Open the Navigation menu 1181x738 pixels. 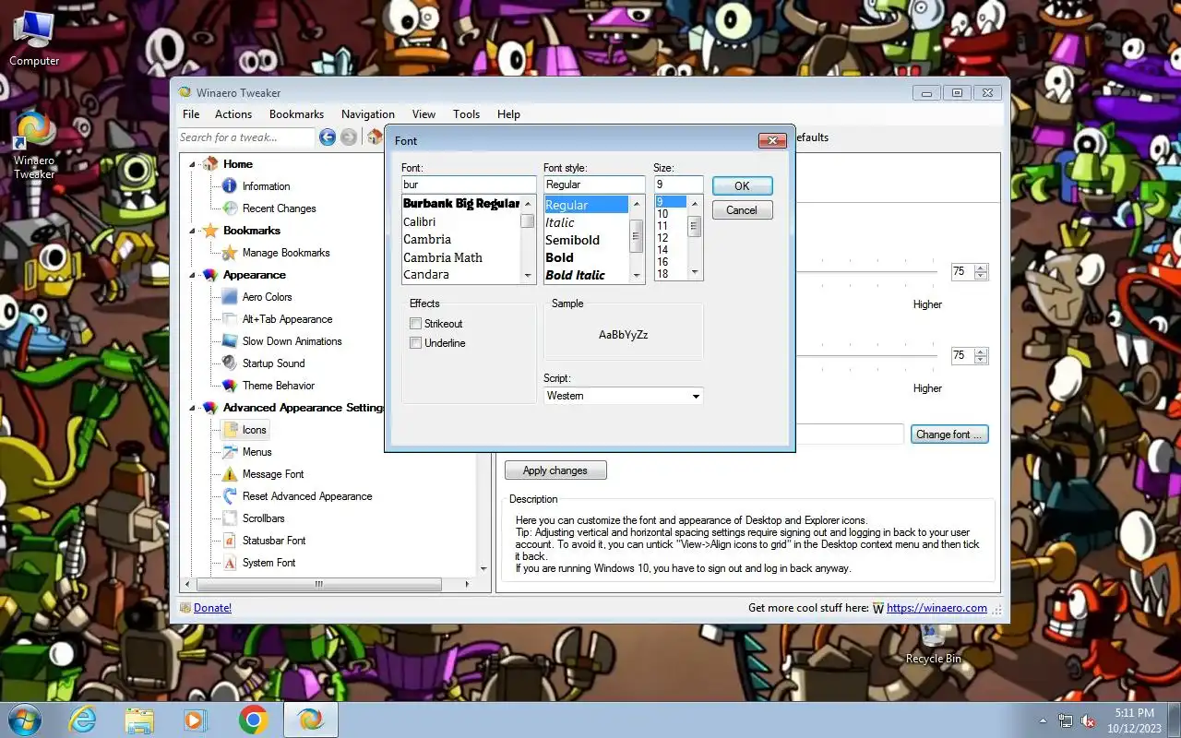pos(368,114)
